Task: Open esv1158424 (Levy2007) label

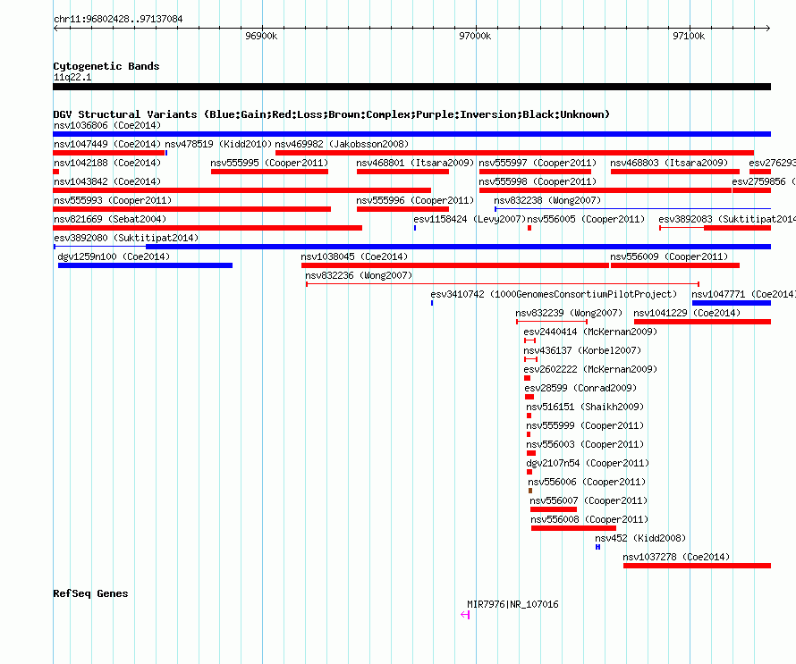Action: click(470, 219)
